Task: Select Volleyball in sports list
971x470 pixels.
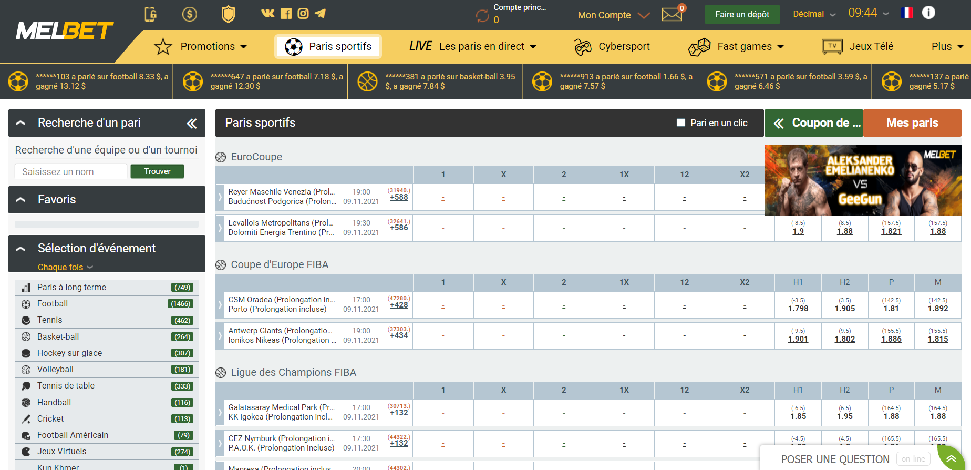Action: (107, 370)
